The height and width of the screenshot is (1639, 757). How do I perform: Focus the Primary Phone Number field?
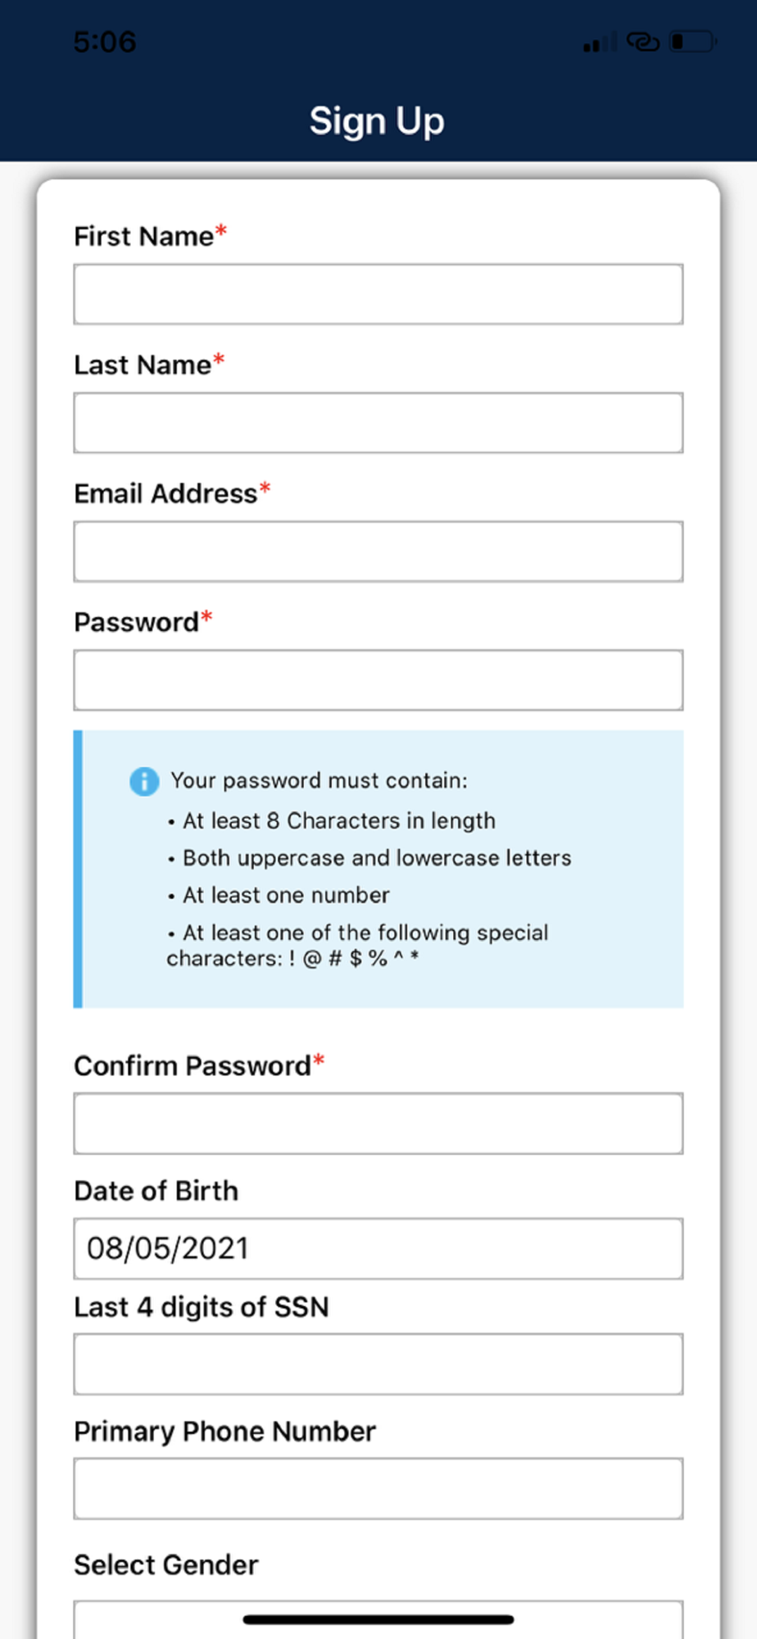(378, 1489)
